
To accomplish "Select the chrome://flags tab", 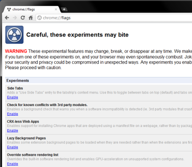I will (x=31, y=10).
